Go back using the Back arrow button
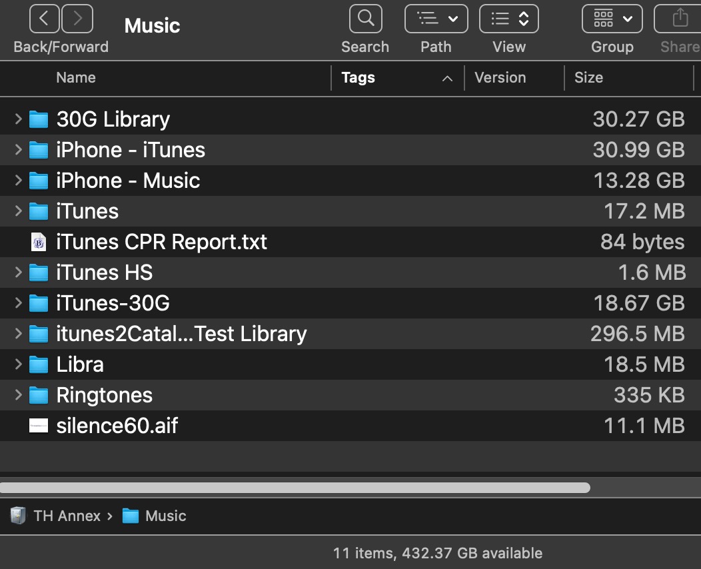This screenshot has height=569, width=701. click(44, 19)
